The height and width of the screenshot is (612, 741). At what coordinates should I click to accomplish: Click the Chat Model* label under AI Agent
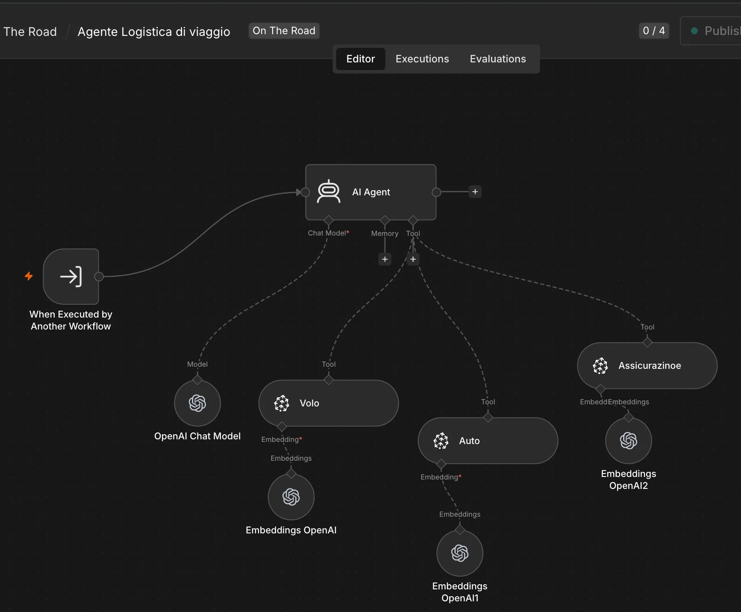pyautogui.click(x=329, y=233)
